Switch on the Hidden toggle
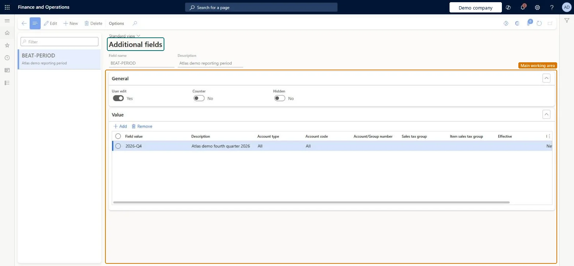Screen dimensions: 574x266 click(280, 98)
